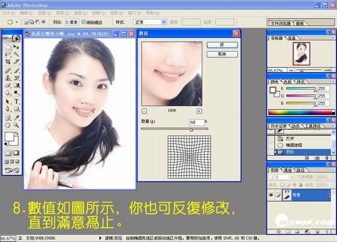Screen dimensions: 337x242
Task: Select the Eraser tool
Action: tap(8, 85)
